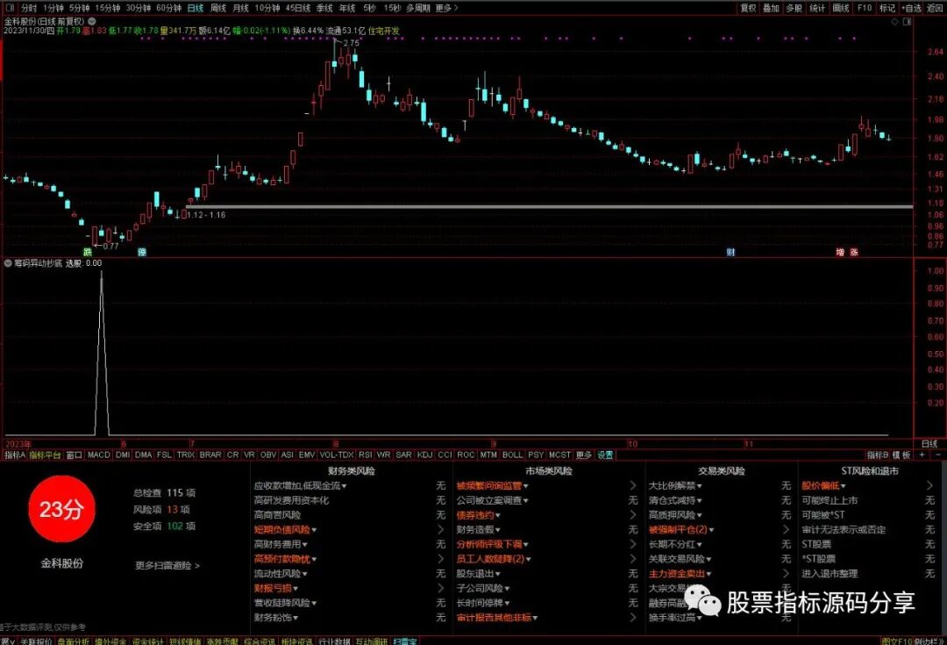Add stock via +自选 button
The width and height of the screenshot is (947, 645).
(x=911, y=8)
